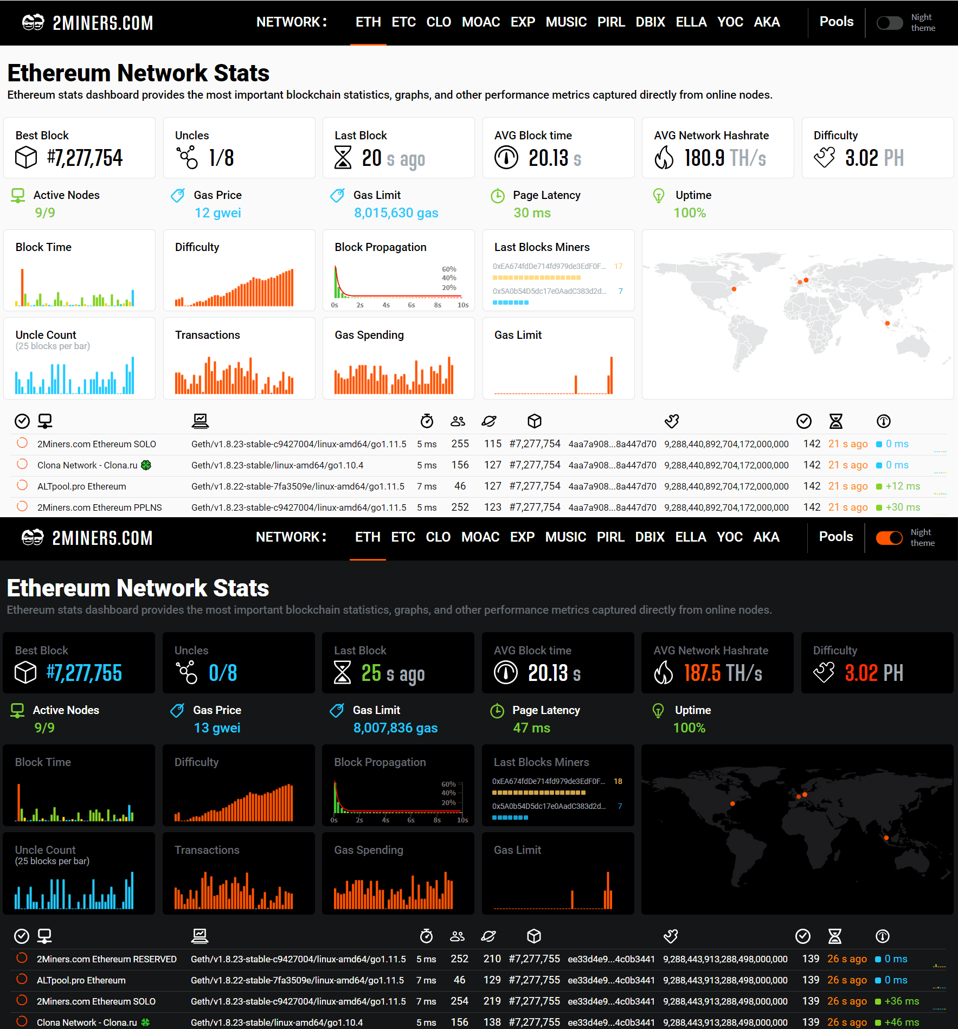Sort by laptop node-type icon in light table header
This screenshot has height=1029, width=958.
(200, 421)
